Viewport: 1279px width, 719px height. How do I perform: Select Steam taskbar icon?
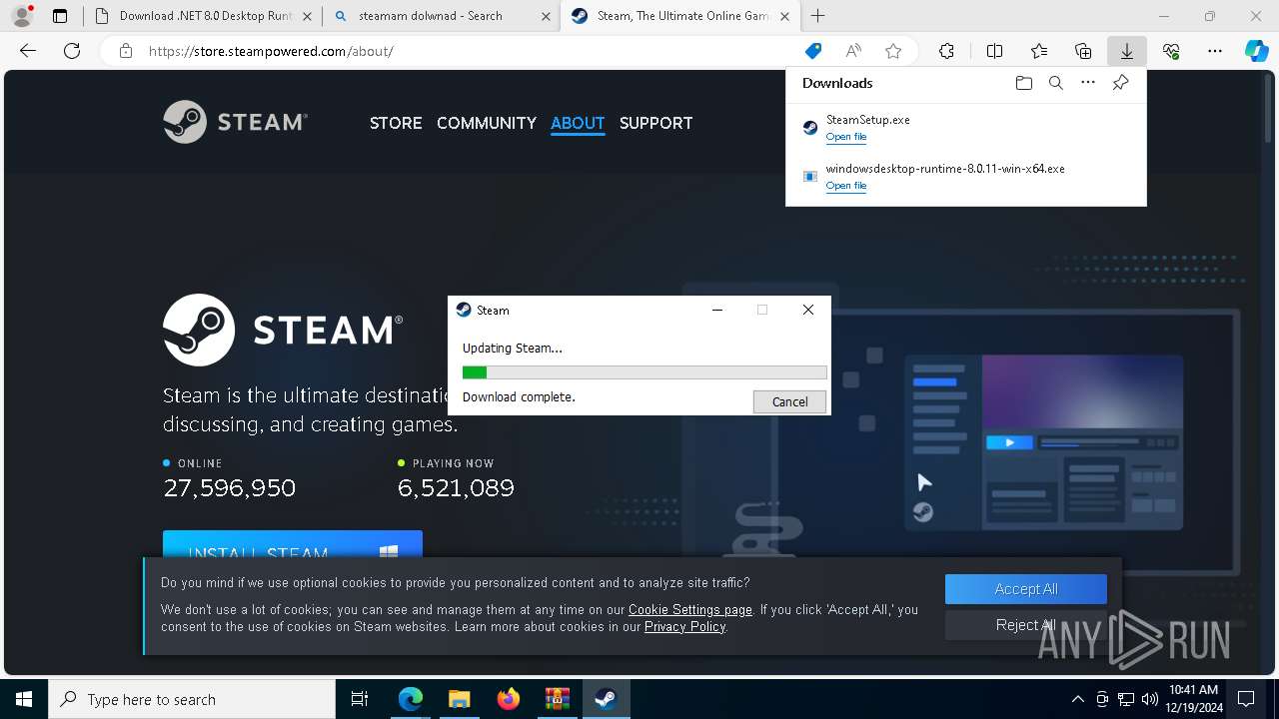point(606,699)
